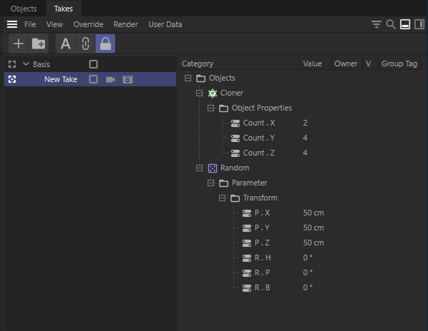
Task: Collapse the Basis take chevron
Action: tap(26, 64)
